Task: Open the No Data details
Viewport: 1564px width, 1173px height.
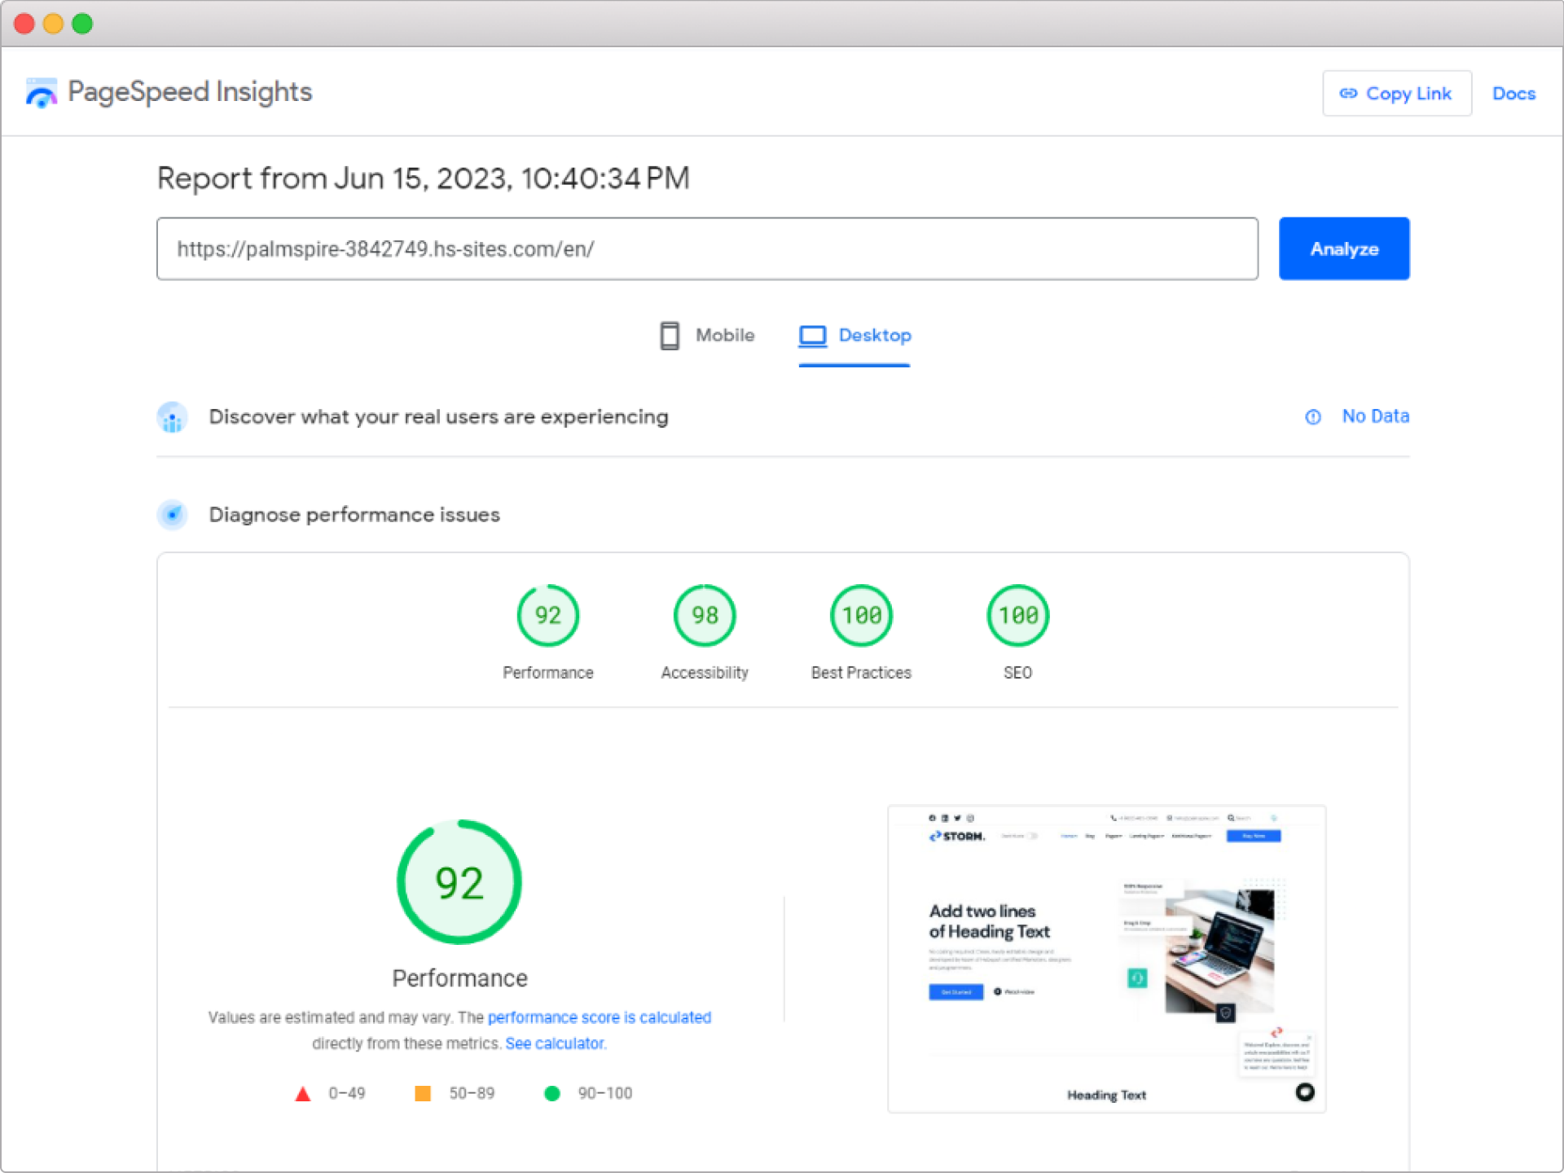Action: pos(1375,416)
